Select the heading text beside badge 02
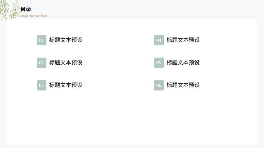 tap(66, 63)
